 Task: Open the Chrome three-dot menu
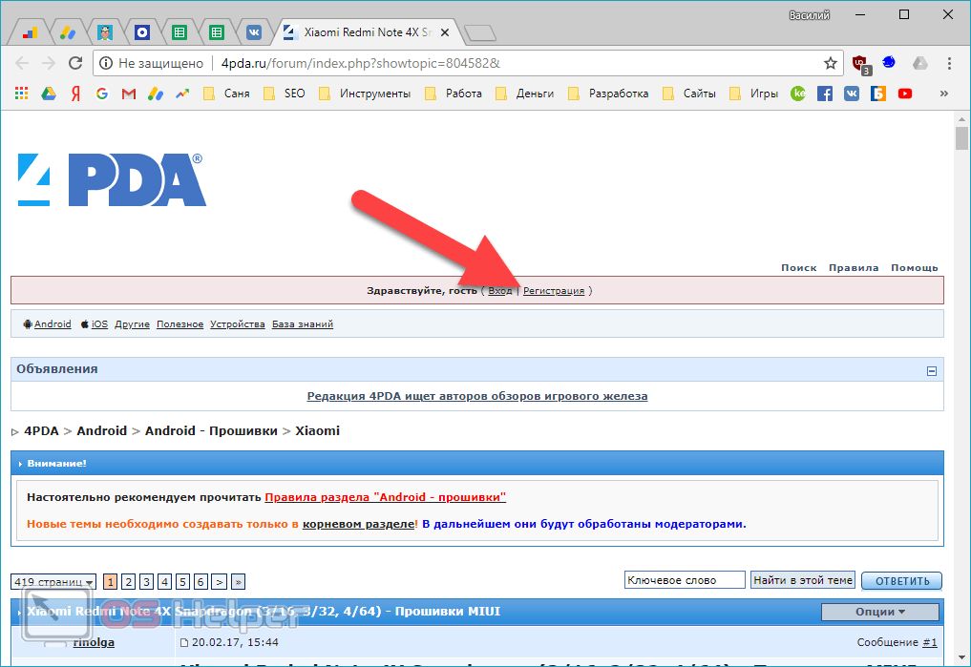click(x=949, y=63)
